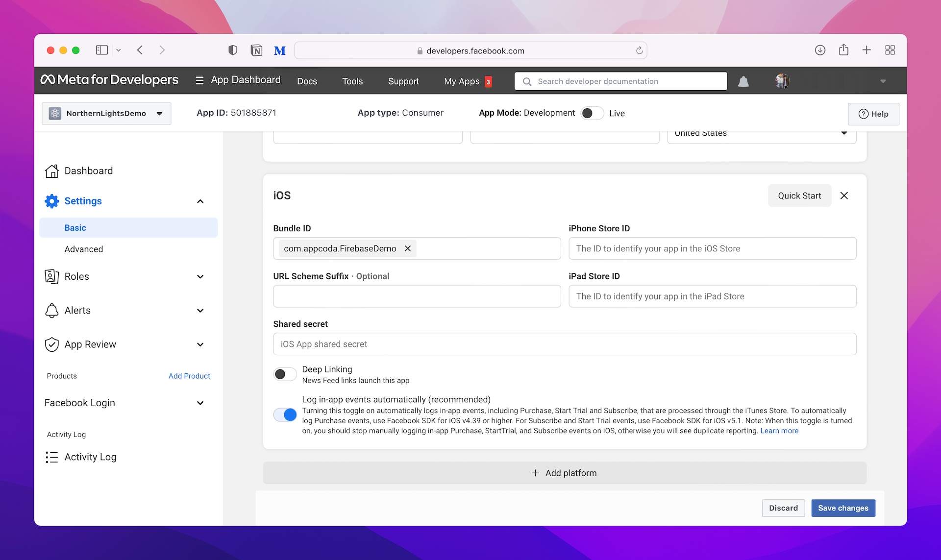Switch App Mode toggle to Live
This screenshot has height=560, width=941.
592,113
